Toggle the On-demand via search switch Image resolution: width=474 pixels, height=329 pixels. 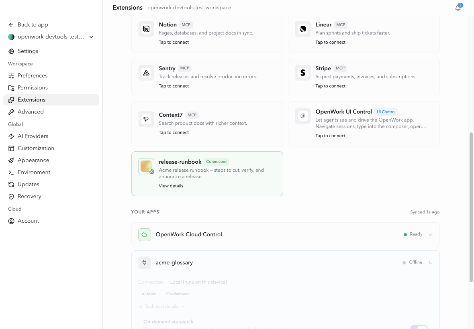419,327
